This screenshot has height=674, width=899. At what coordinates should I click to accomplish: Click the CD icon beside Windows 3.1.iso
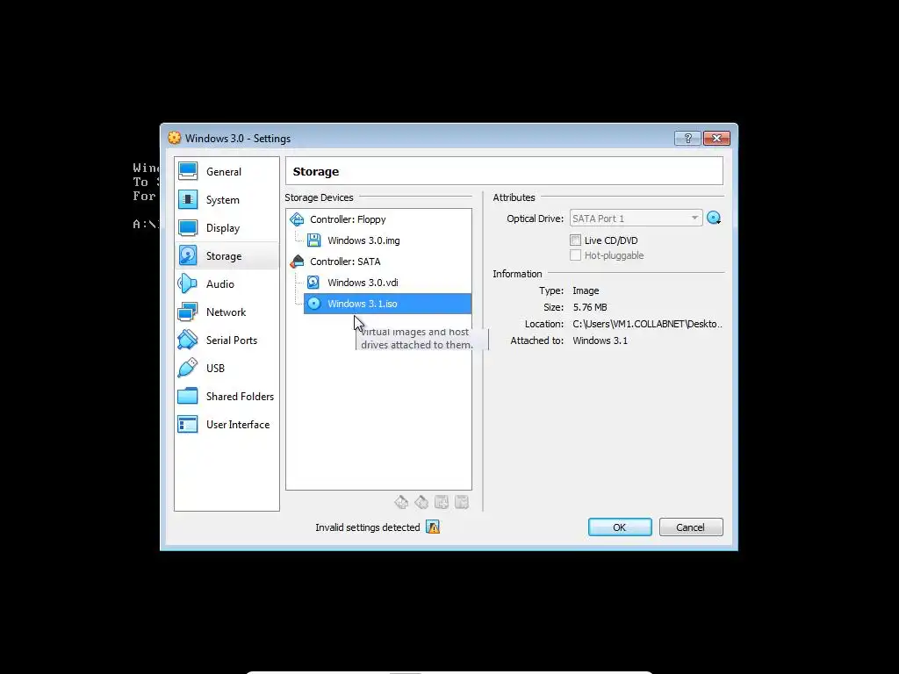pos(314,303)
